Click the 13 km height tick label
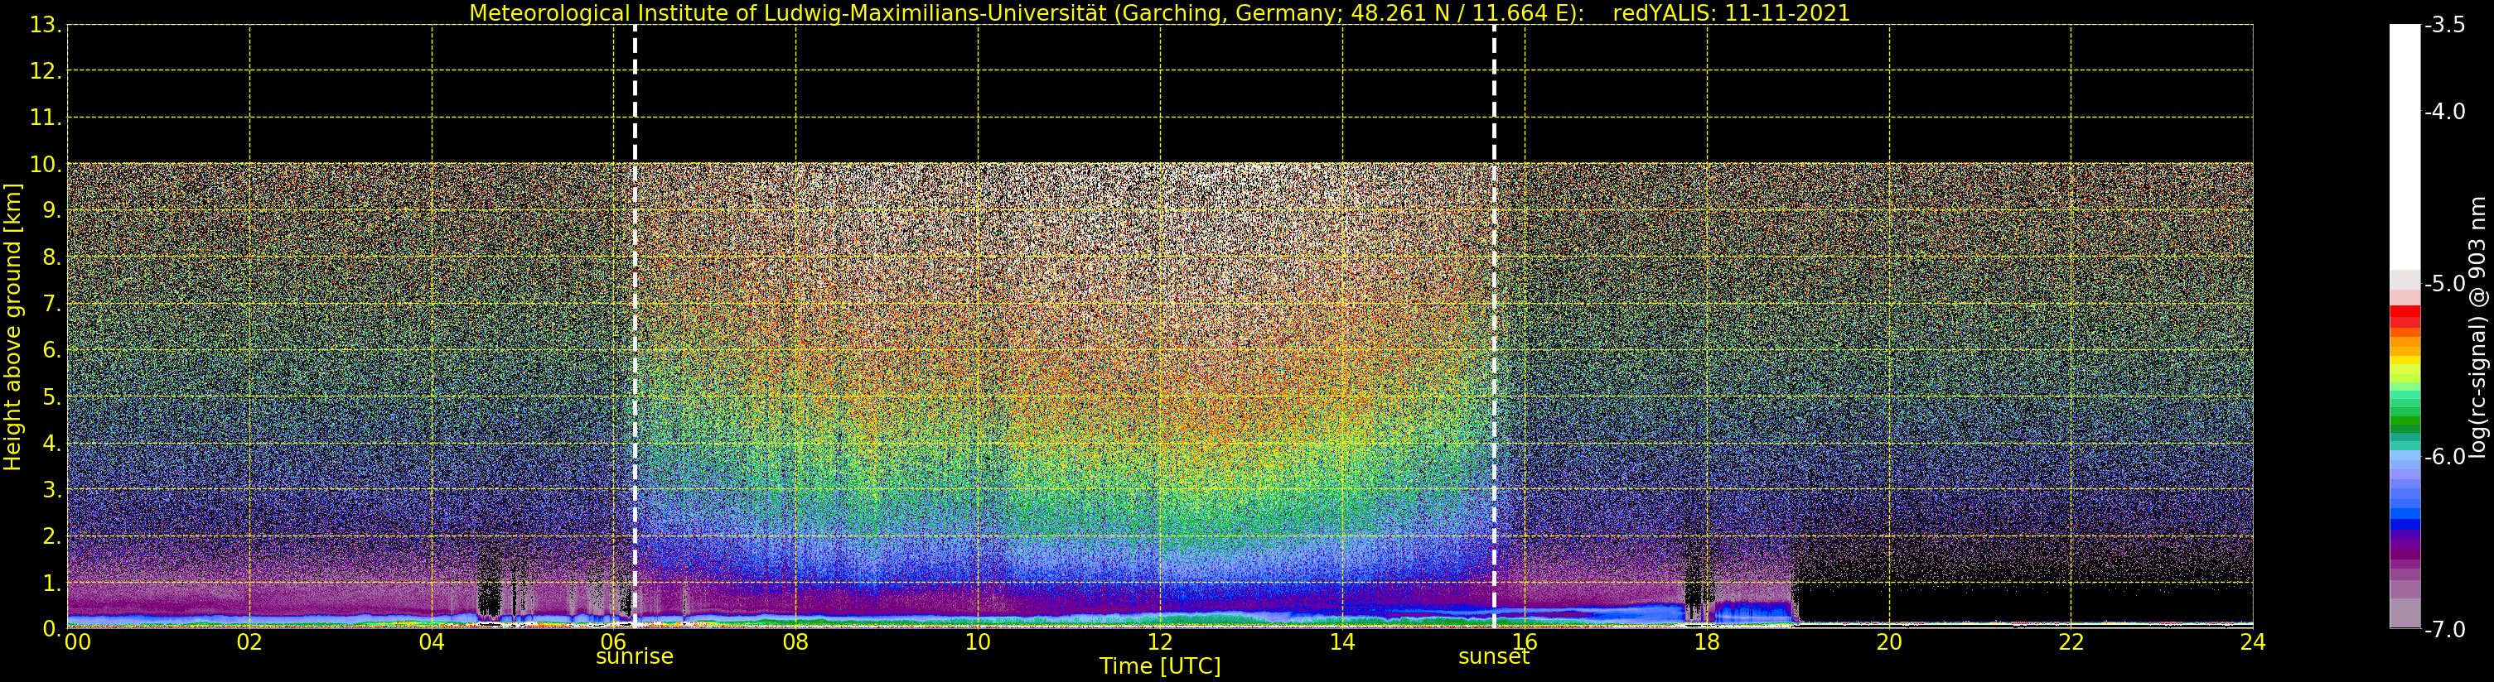Screen dimensions: 2494x682 [x=44, y=25]
